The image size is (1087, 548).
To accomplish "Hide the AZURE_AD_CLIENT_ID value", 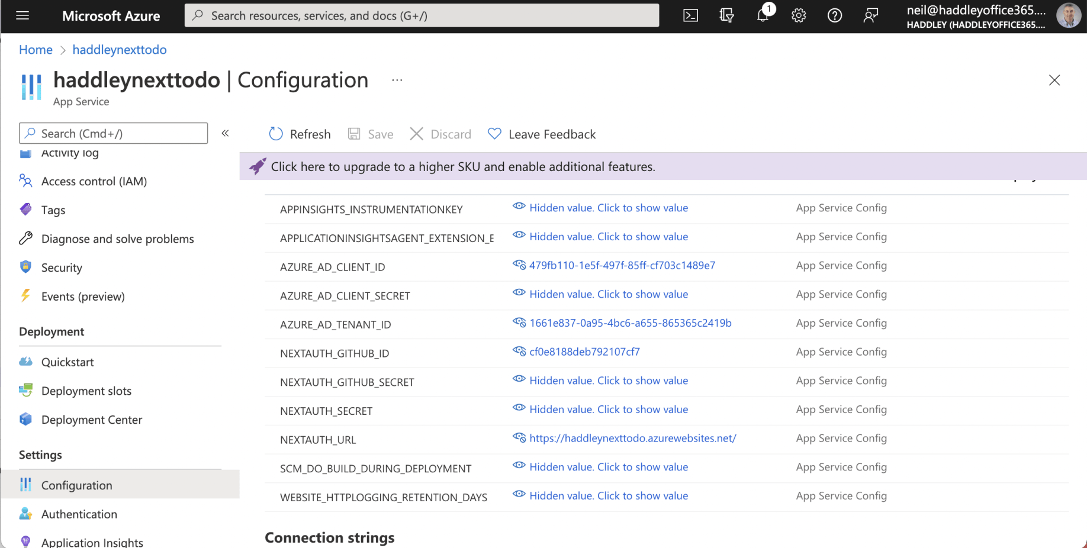I will tap(519, 265).
